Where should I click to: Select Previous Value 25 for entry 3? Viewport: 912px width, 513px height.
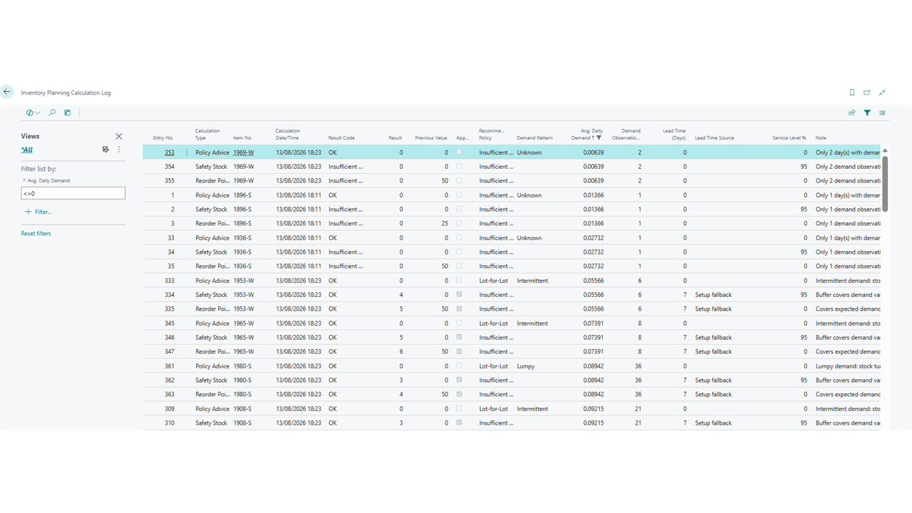pos(445,224)
